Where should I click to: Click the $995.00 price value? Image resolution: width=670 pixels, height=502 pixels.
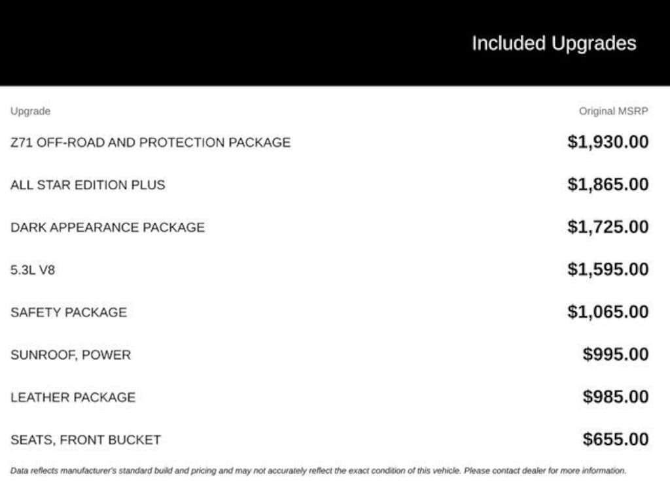(616, 354)
